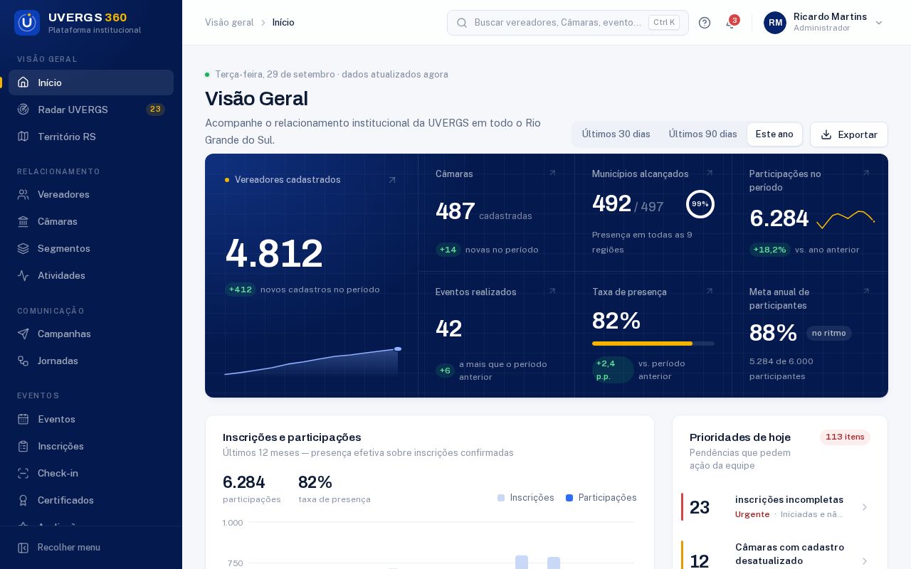911x569 pixels.
Task: Click the RM user avatar
Action: click(775, 23)
